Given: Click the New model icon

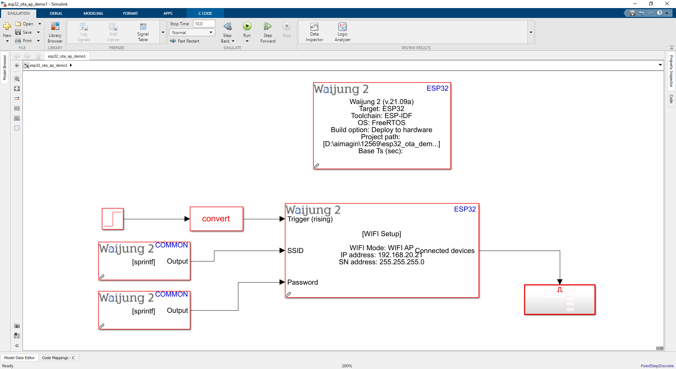Looking at the screenshot, I should 7,26.
